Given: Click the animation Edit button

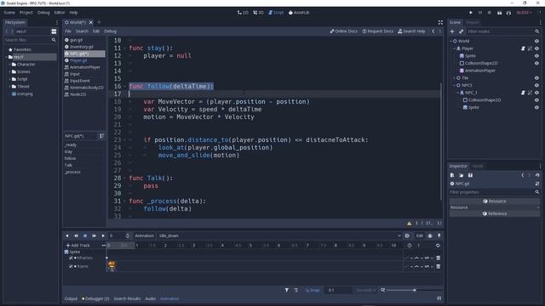Looking at the screenshot, I should 420,236.
